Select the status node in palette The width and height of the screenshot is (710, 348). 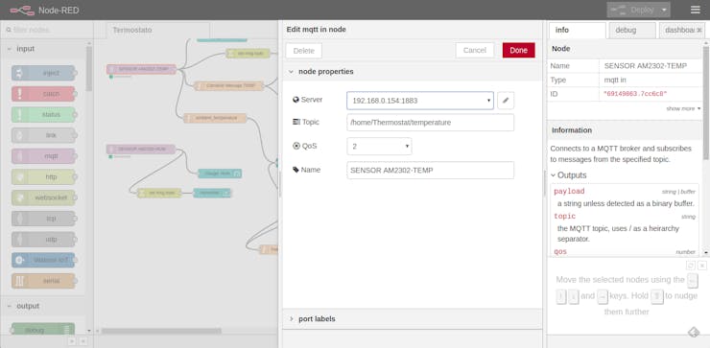click(x=44, y=114)
